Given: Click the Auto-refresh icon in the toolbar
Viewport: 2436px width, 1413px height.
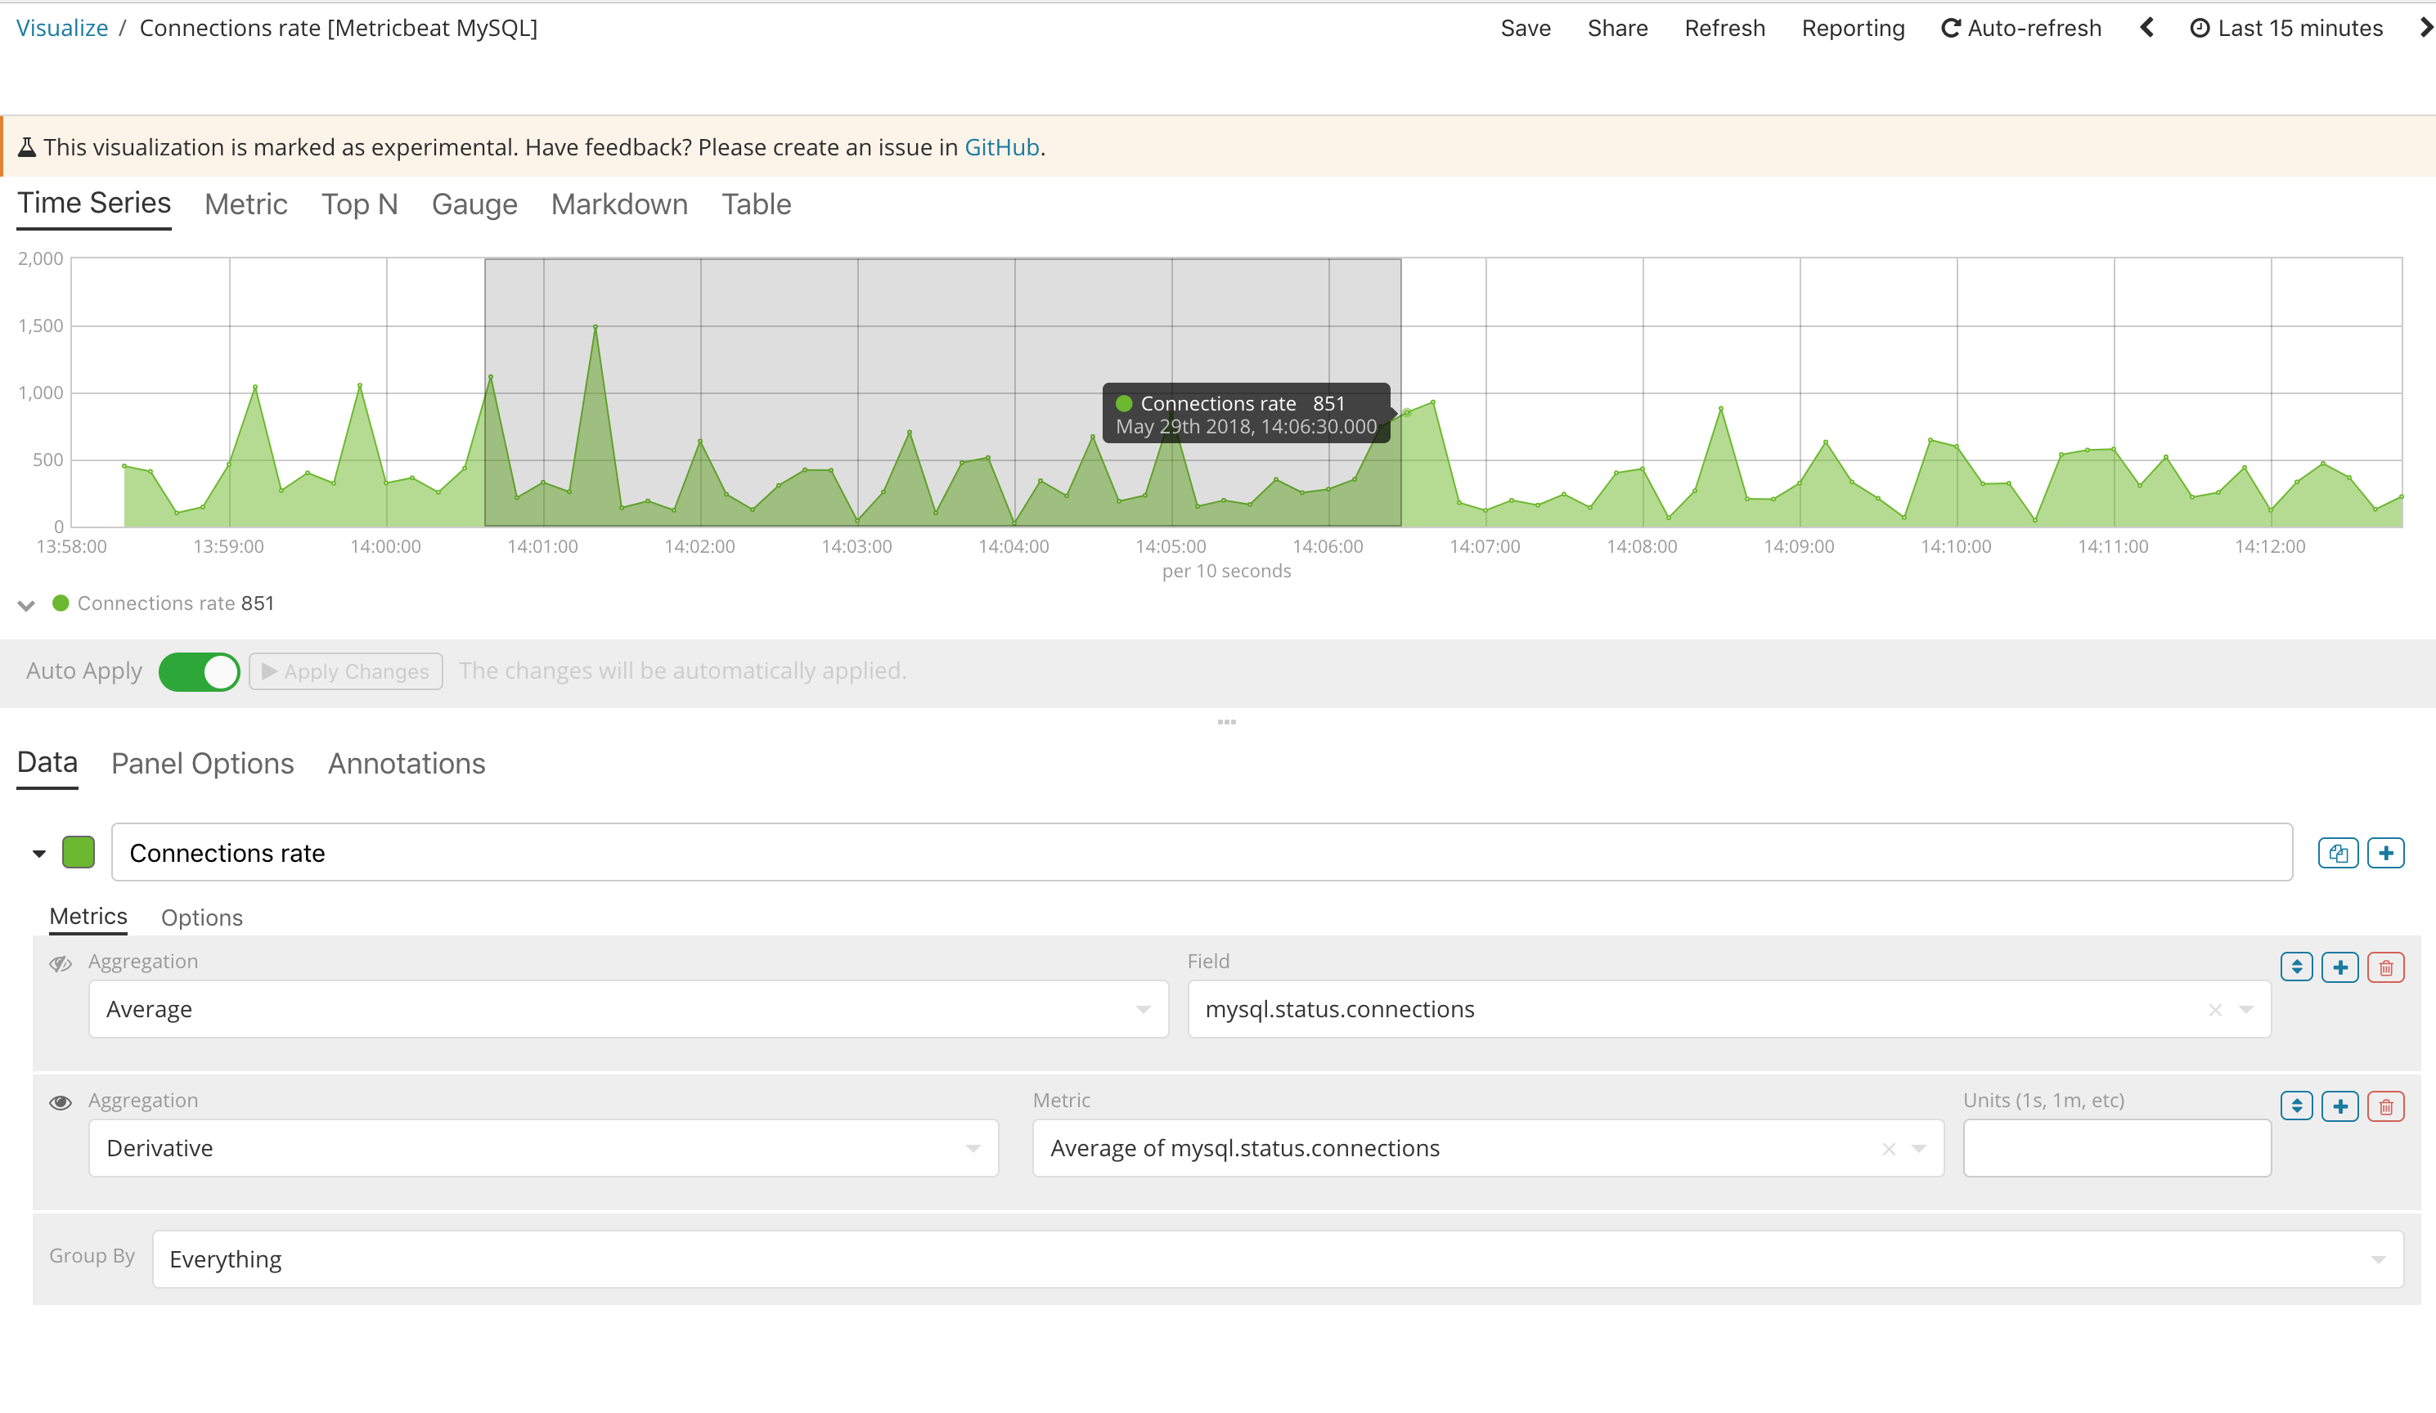Looking at the screenshot, I should click(x=1950, y=28).
